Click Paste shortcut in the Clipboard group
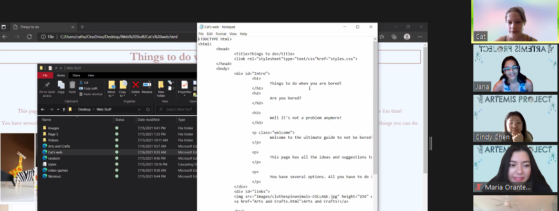Viewport: 559px width, 211px height. point(91,94)
